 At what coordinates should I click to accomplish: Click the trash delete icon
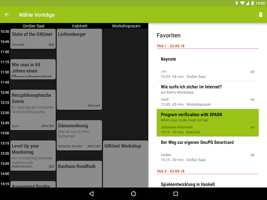[261, 15]
